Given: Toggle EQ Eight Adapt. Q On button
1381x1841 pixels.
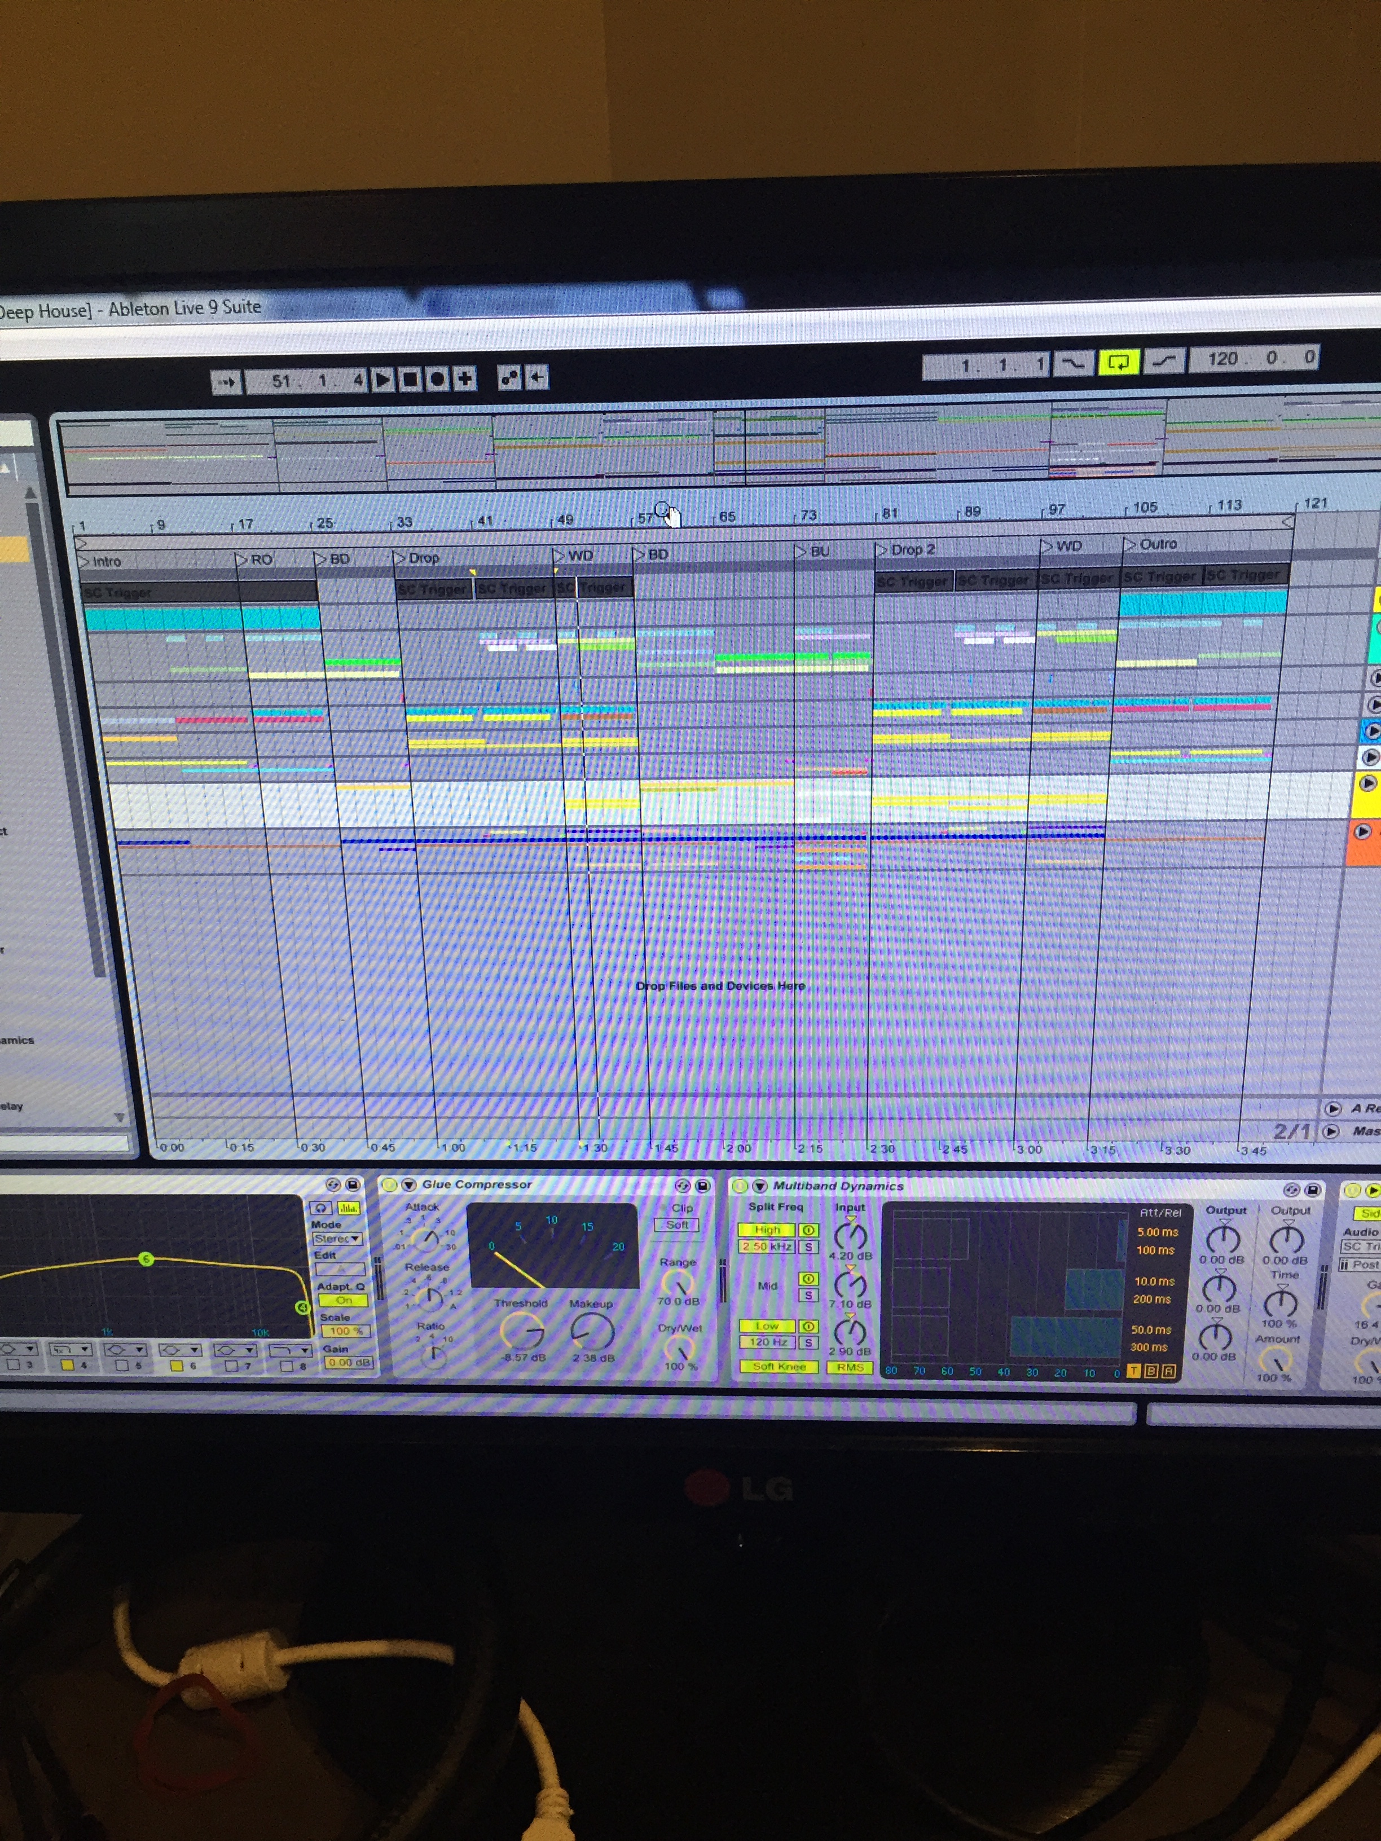Looking at the screenshot, I should point(343,1300).
